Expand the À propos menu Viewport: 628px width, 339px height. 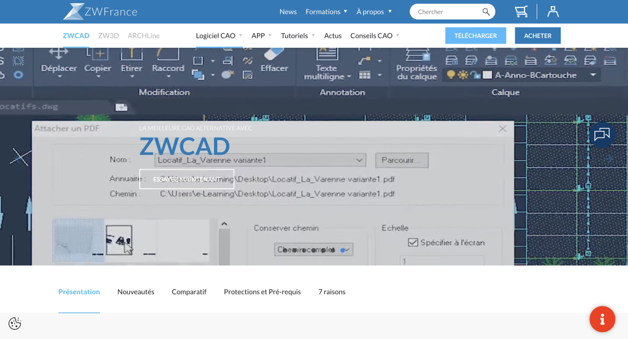pyautogui.click(x=373, y=12)
